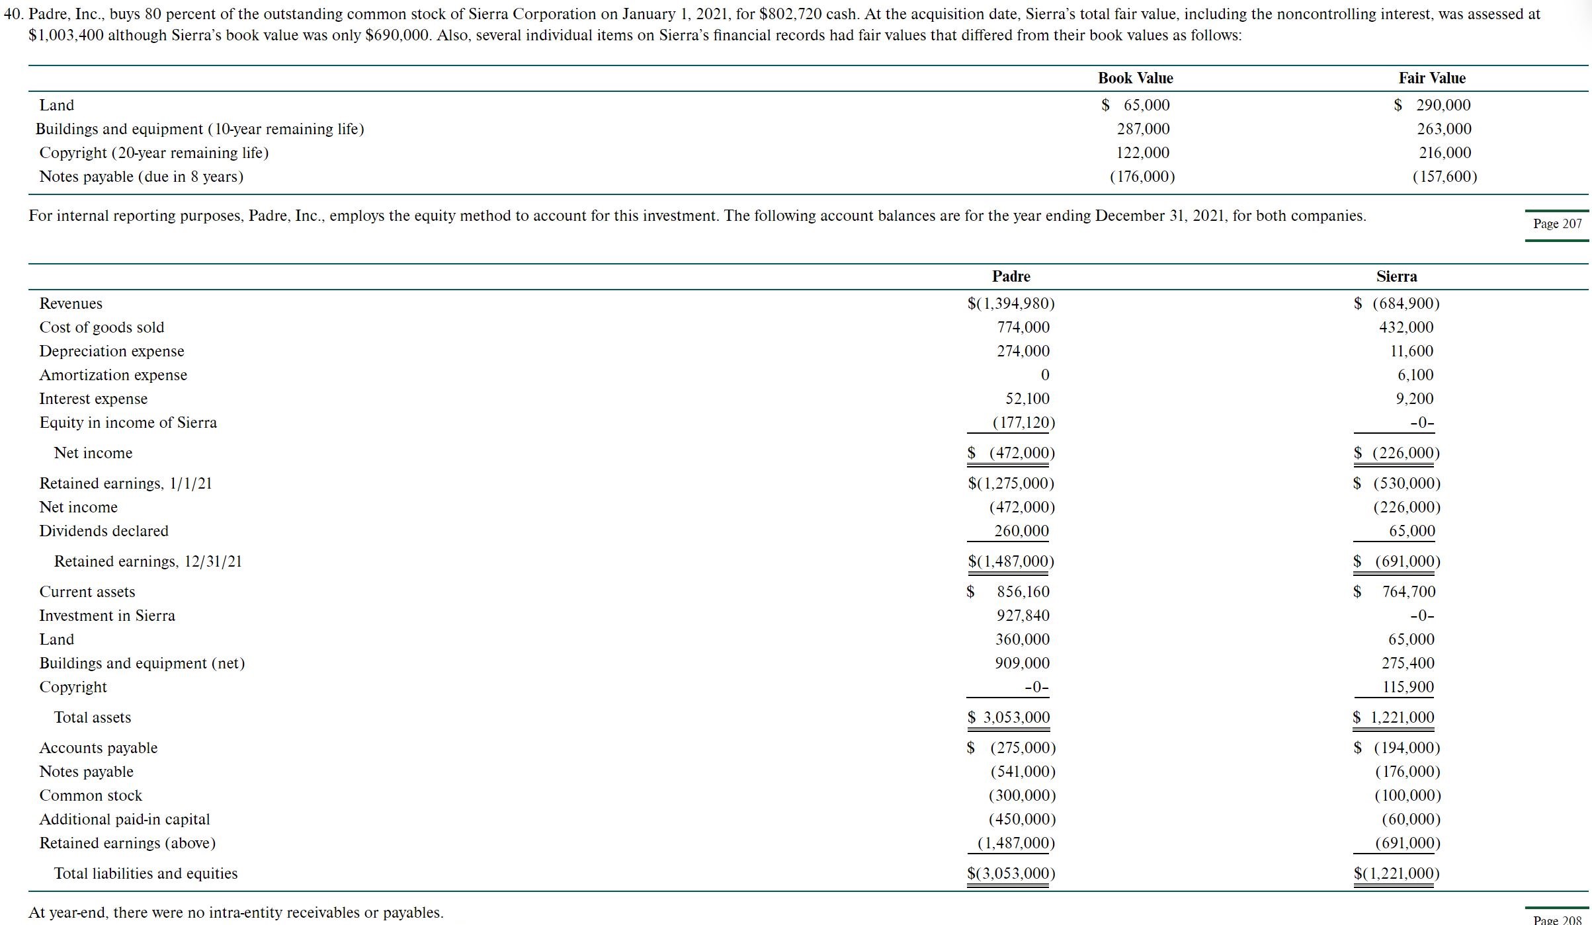Click the Retained earnings, 12/31/21 label

pyautogui.click(x=147, y=561)
